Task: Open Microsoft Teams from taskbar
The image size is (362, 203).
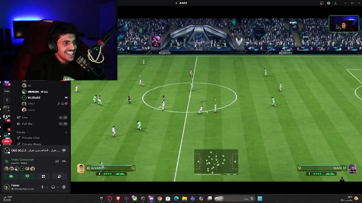Action: (x=193, y=198)
